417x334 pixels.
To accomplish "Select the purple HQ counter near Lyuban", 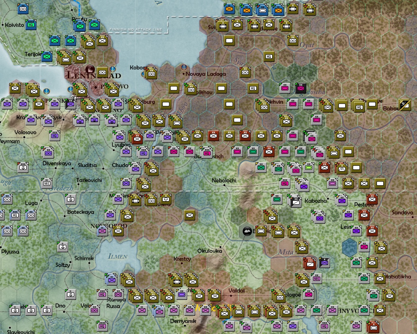I will pos(143,153).
